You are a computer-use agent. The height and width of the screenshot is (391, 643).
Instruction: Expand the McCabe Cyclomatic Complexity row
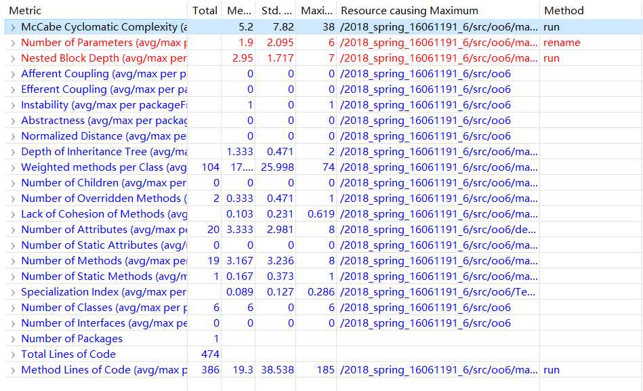pyautogui.click(x=13, y=28)
